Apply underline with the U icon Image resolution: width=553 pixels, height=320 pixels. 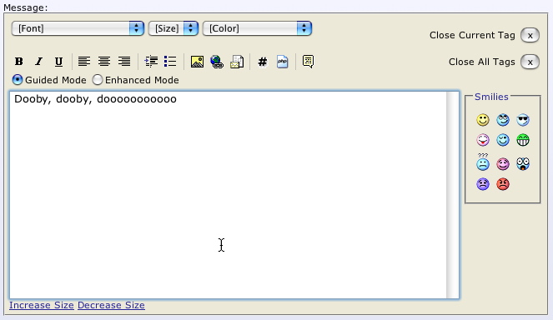[x=58, y=62]
